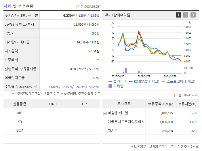The width and height of the screenshot is (202, 151).
Task: Click the 액면가 row label
Action: point(10,33)
